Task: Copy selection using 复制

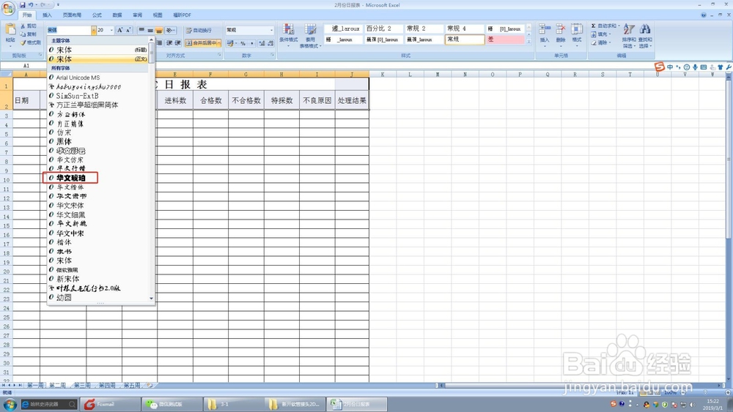Action: 28,34
